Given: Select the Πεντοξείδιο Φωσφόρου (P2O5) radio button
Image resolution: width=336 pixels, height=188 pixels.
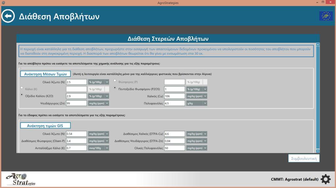Looking at the screenshot, I should 115,88.
